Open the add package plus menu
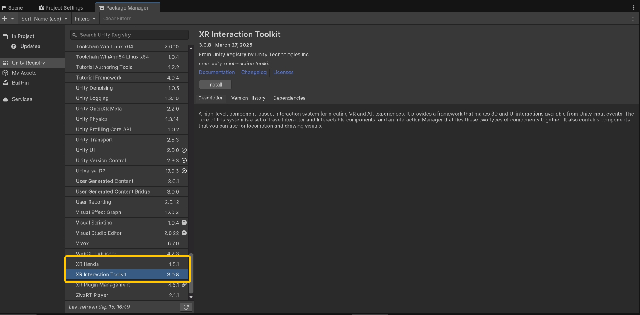The height and width of the screenshot is (315, 640). [8, 19]
